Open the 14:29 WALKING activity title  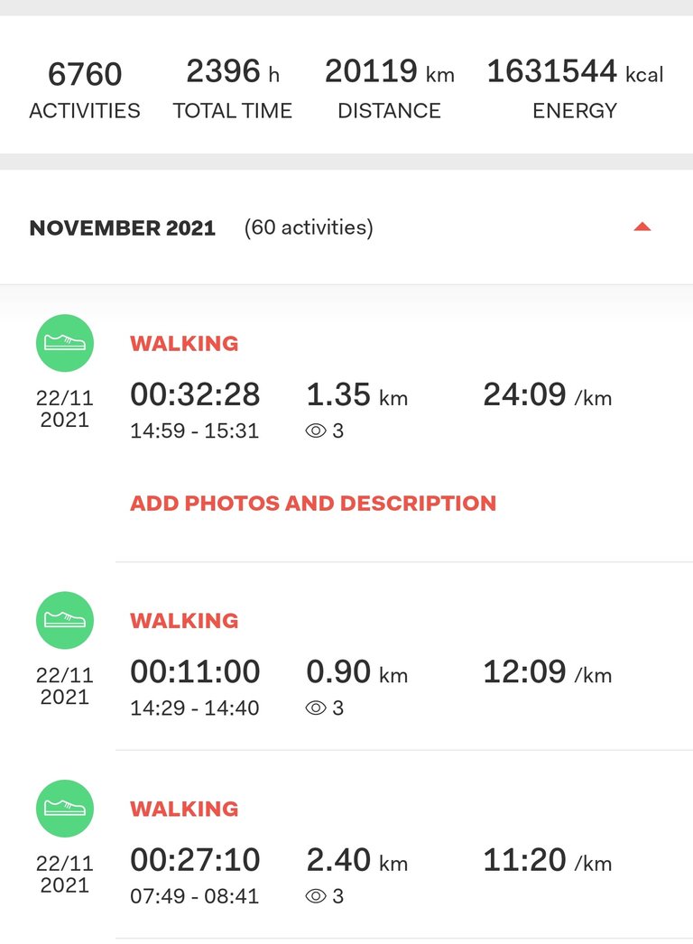pyautogui.click(x=184, y=621)
